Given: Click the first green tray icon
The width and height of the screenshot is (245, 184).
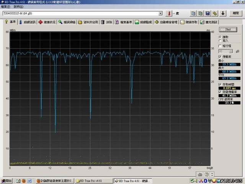Looking at the screenshot, I should (192, 181).
